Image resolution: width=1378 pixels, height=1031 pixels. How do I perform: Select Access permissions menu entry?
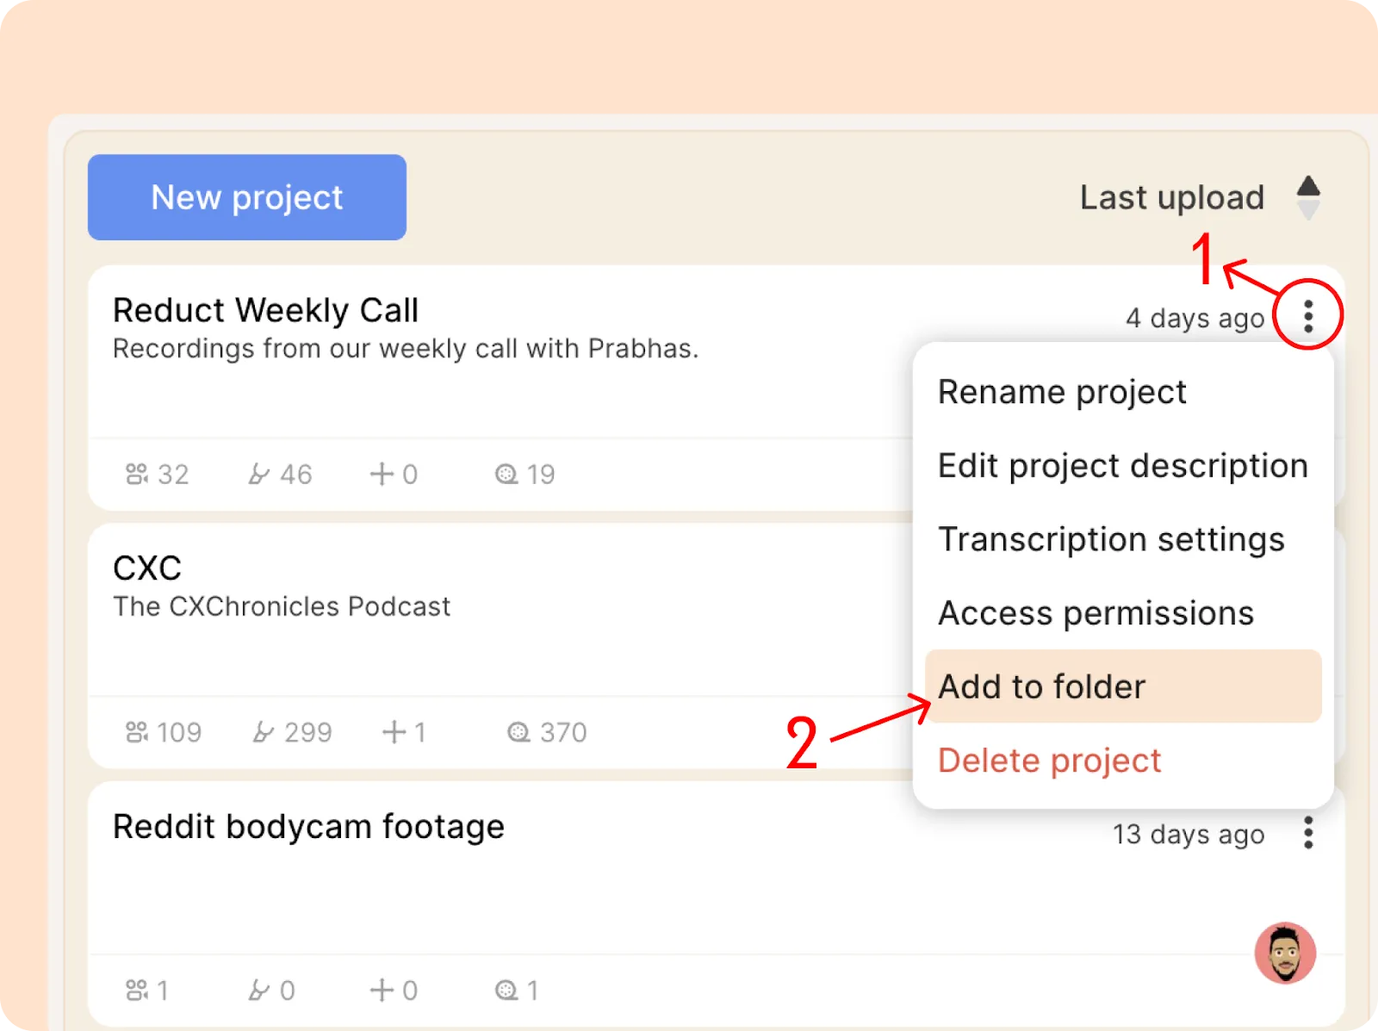click(1096, 613)
